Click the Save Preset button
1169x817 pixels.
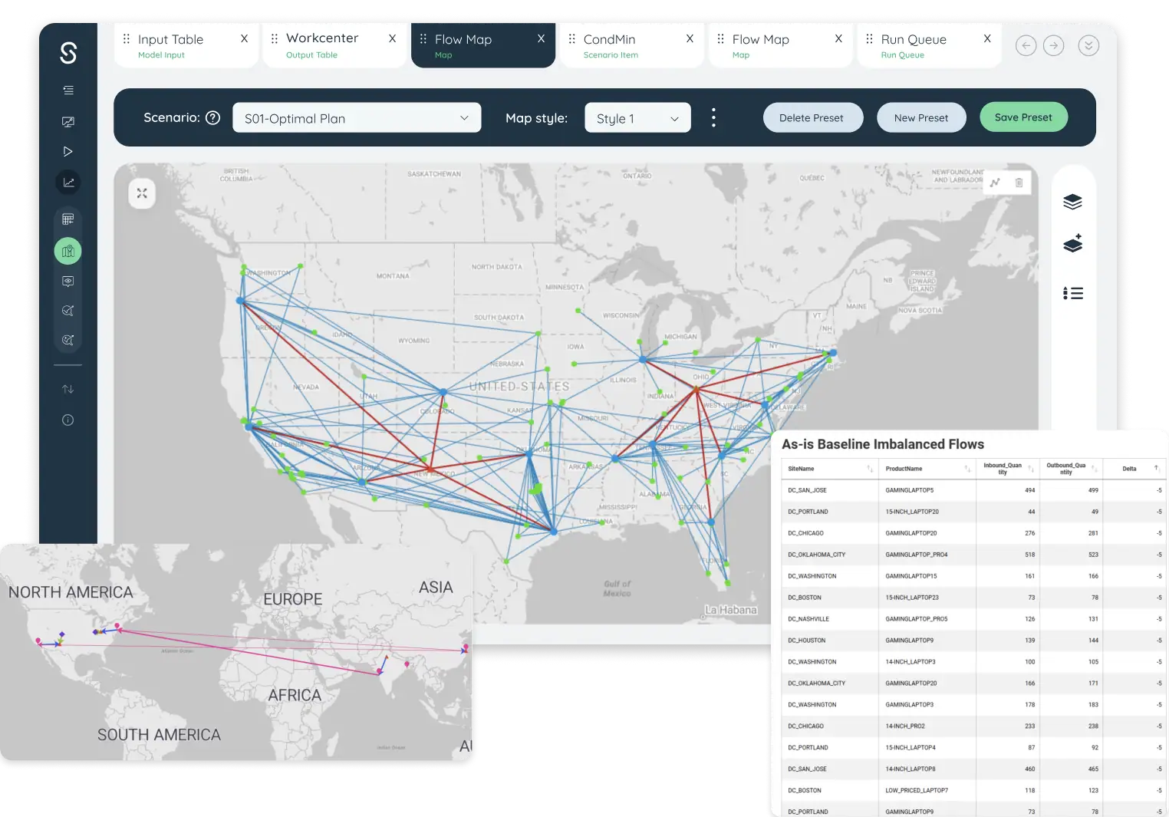click(1023, 117)
